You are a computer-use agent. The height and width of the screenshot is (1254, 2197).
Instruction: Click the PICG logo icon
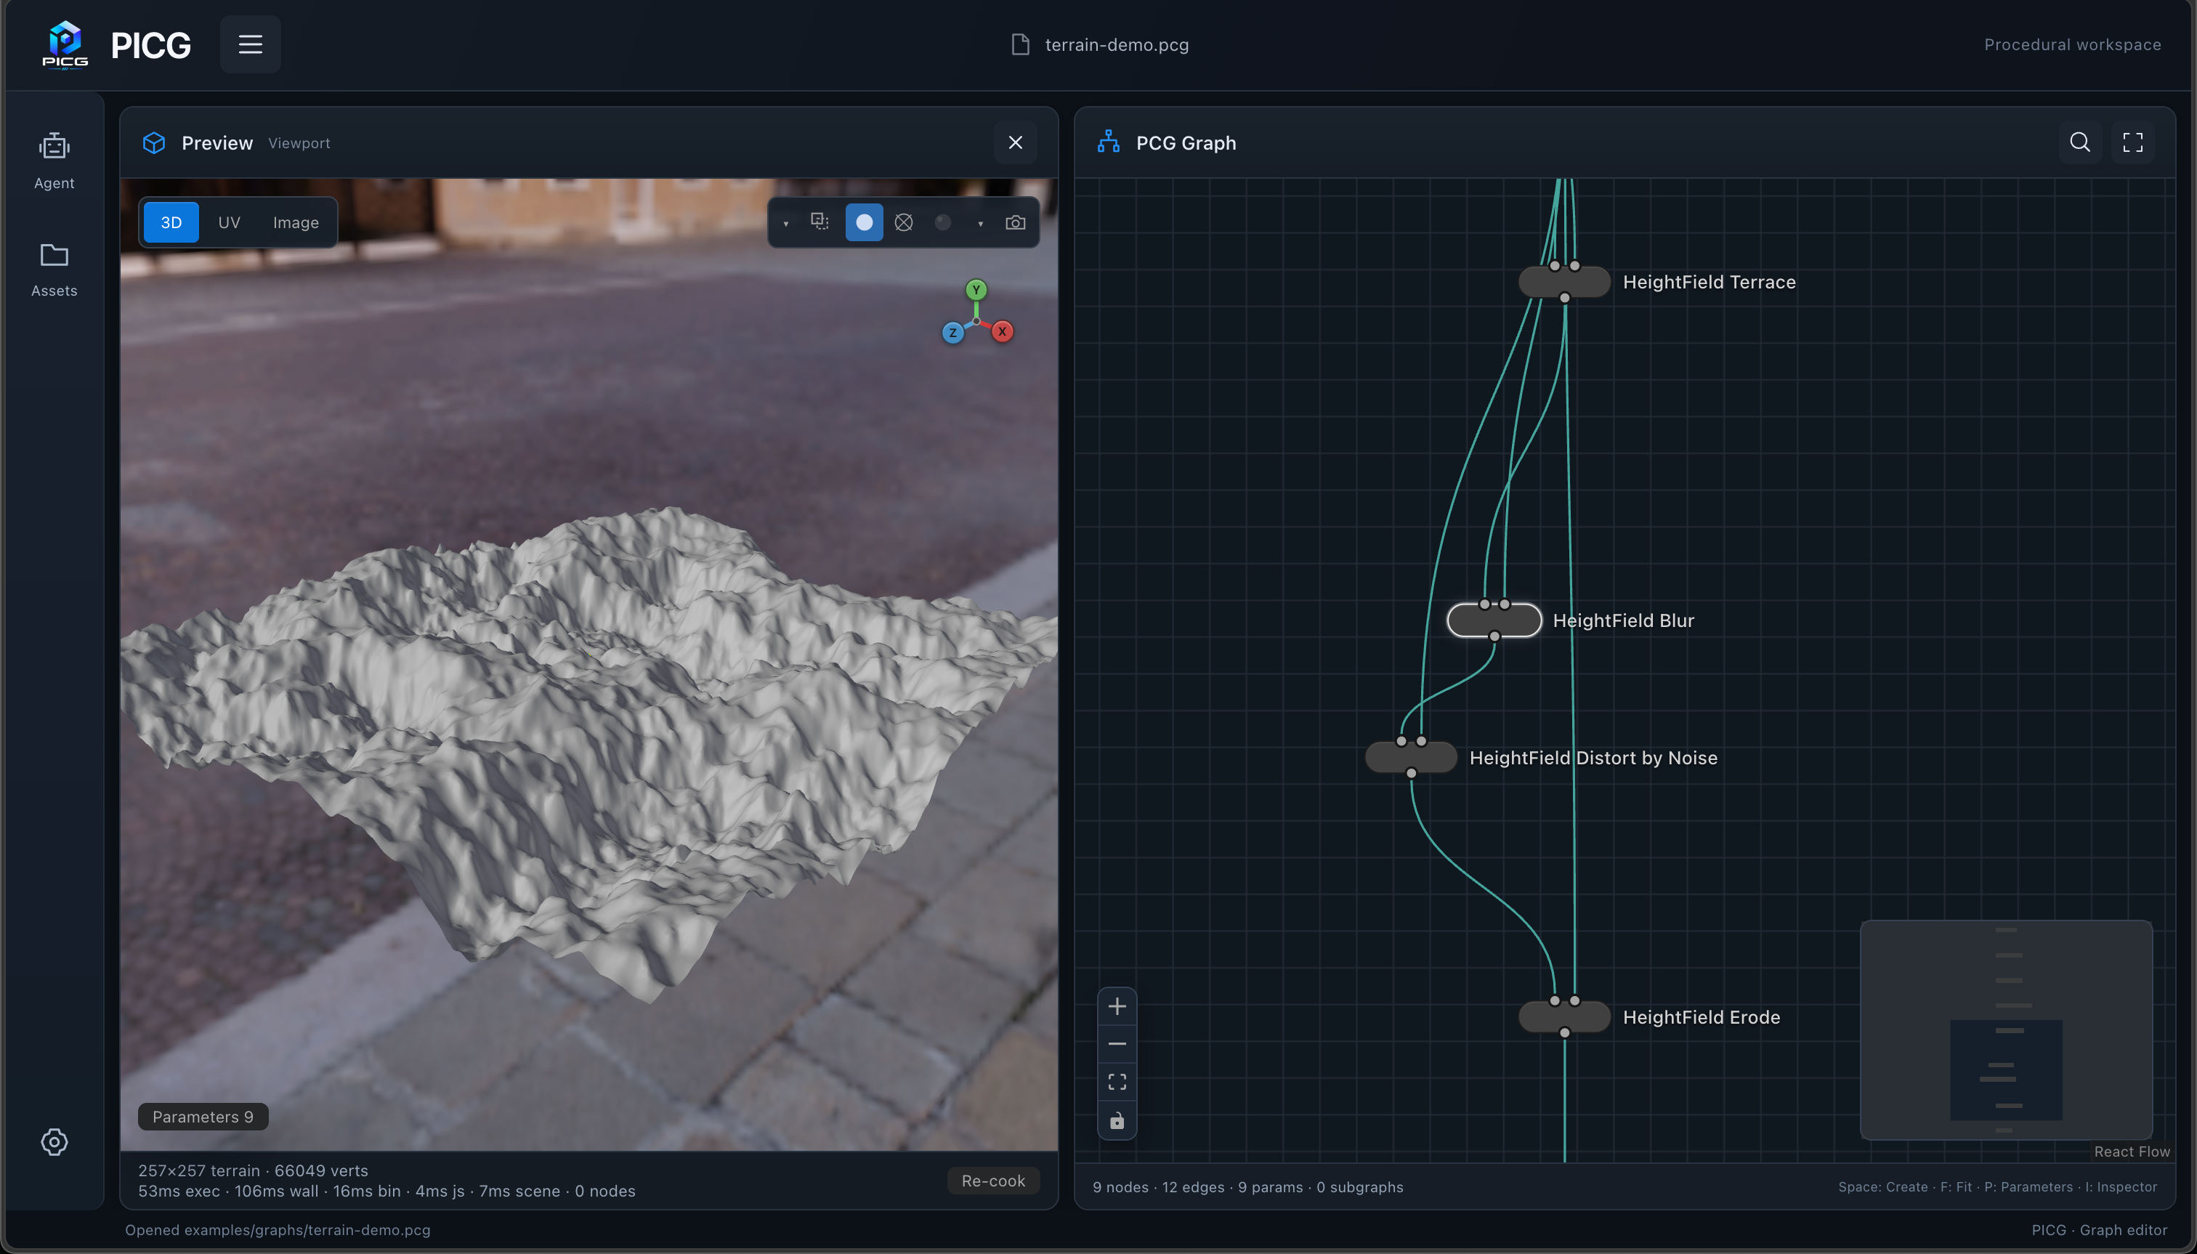pos(65,44)
